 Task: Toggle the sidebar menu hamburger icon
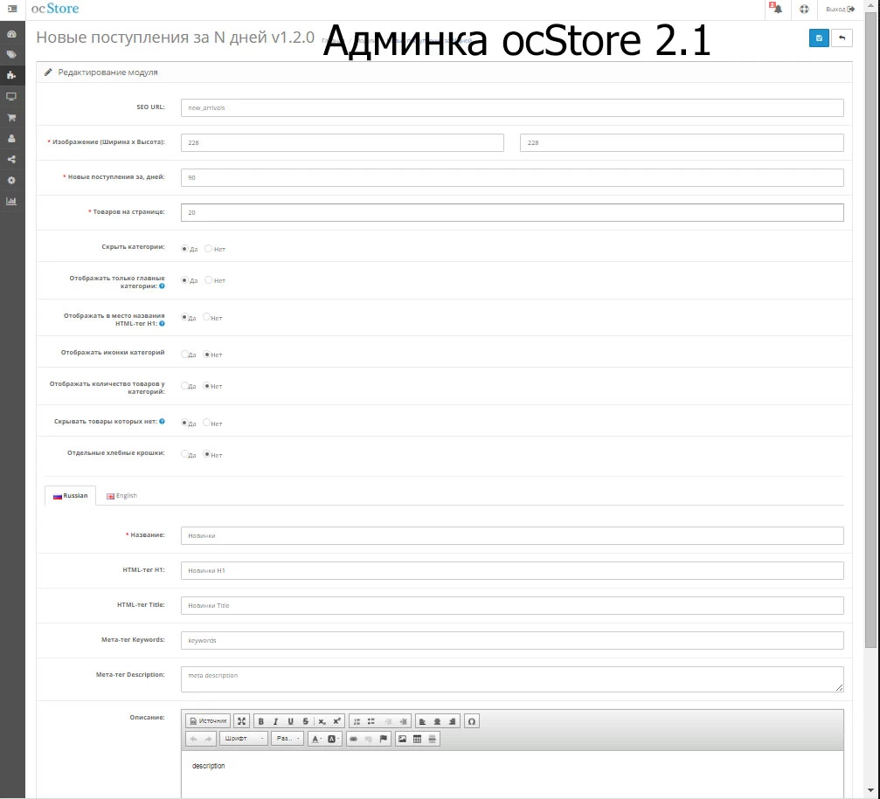[12, 9]
